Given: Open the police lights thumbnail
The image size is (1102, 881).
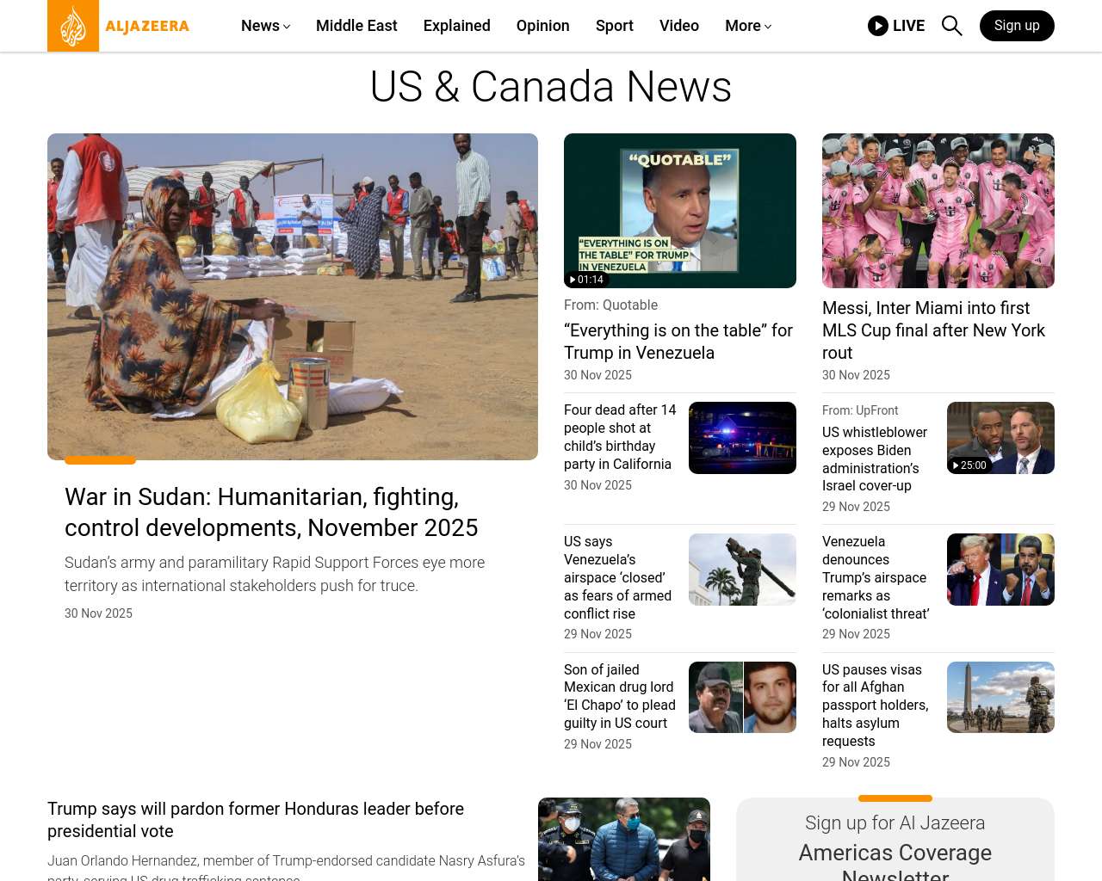Looking at the screenshot, I should click(742, 438).
